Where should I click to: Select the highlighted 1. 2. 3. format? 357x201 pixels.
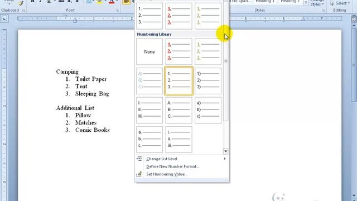coord(178,81)
